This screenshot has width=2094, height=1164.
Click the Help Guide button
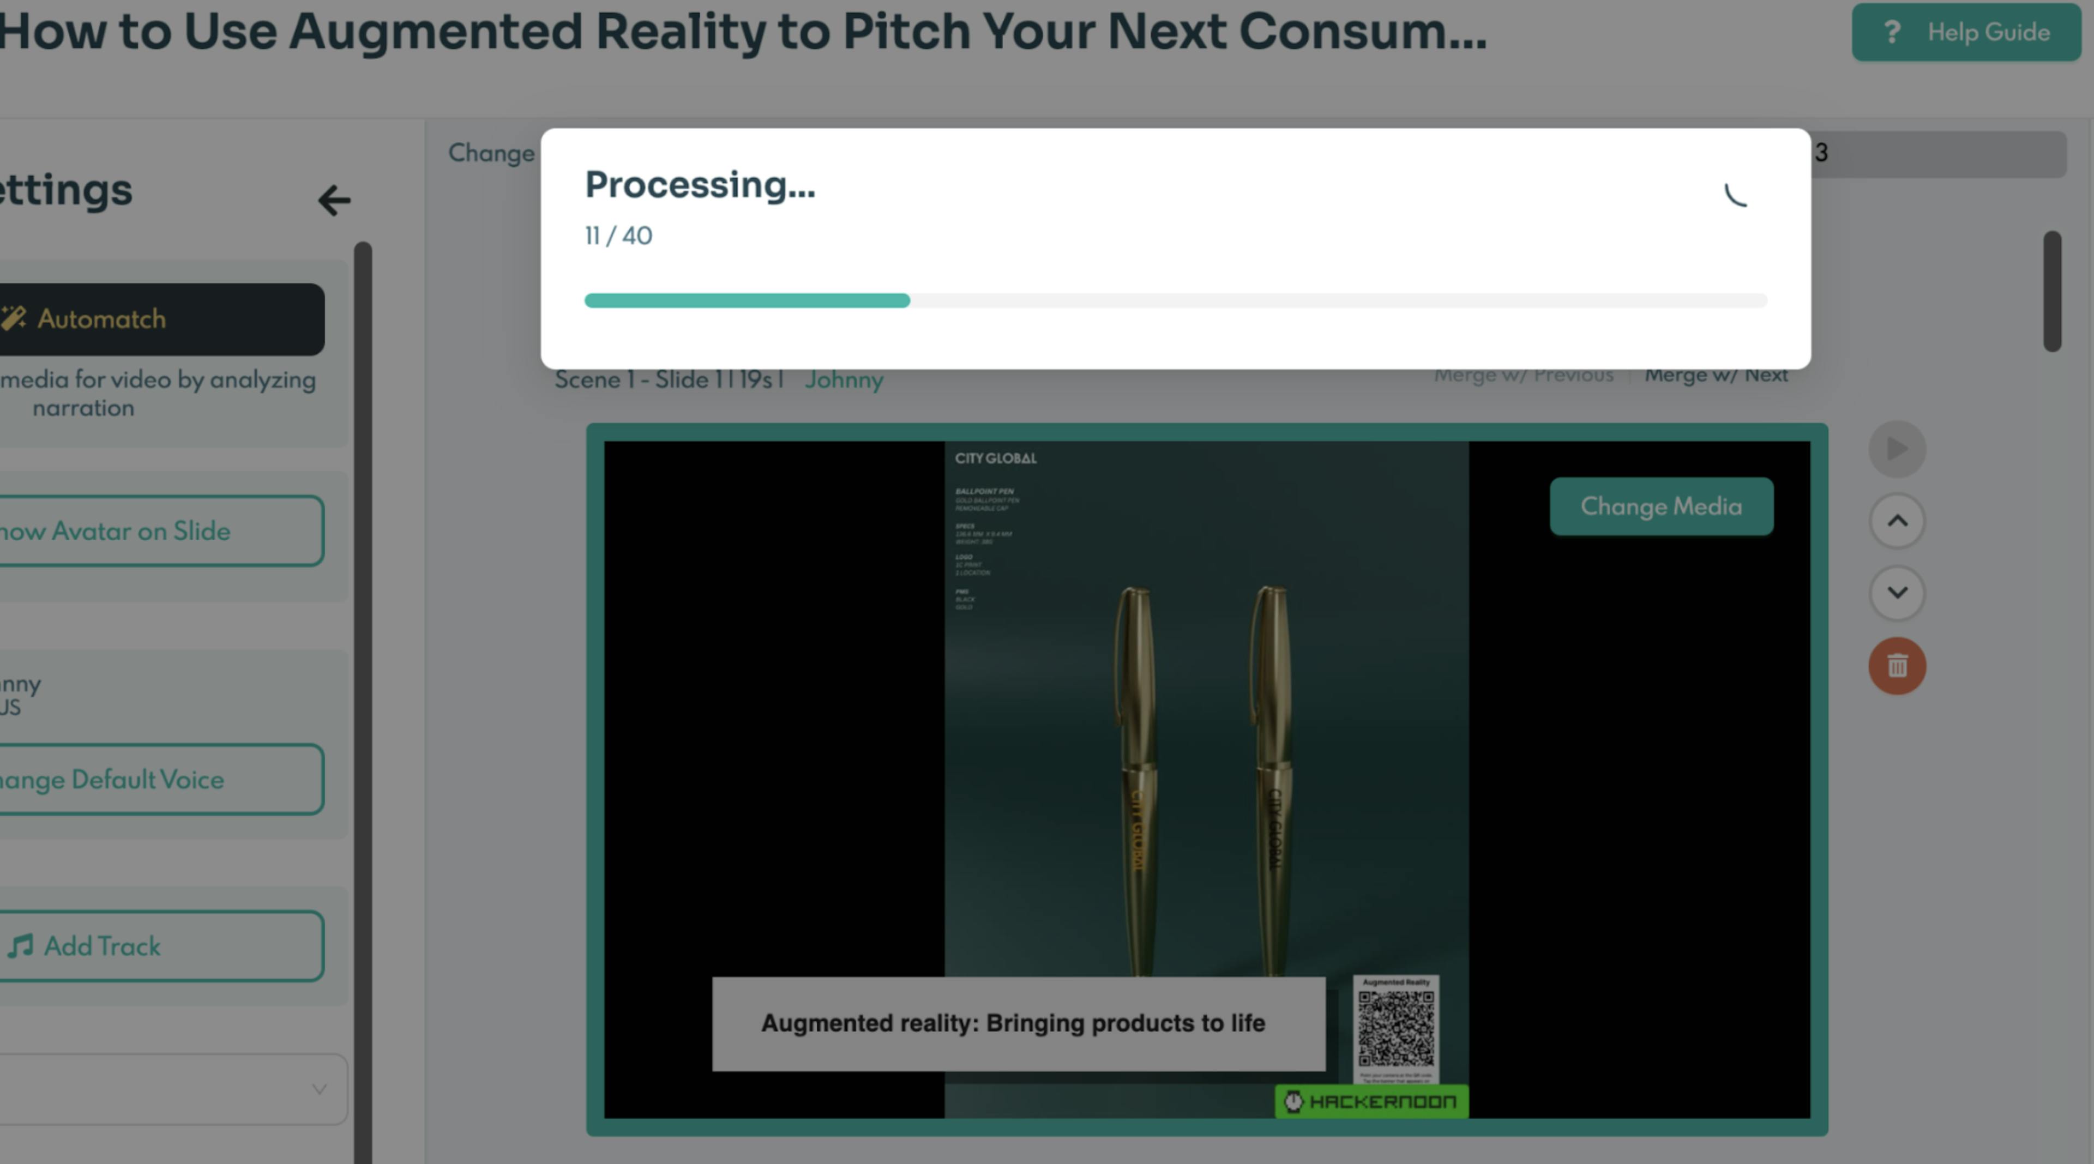click(1969, 32)
